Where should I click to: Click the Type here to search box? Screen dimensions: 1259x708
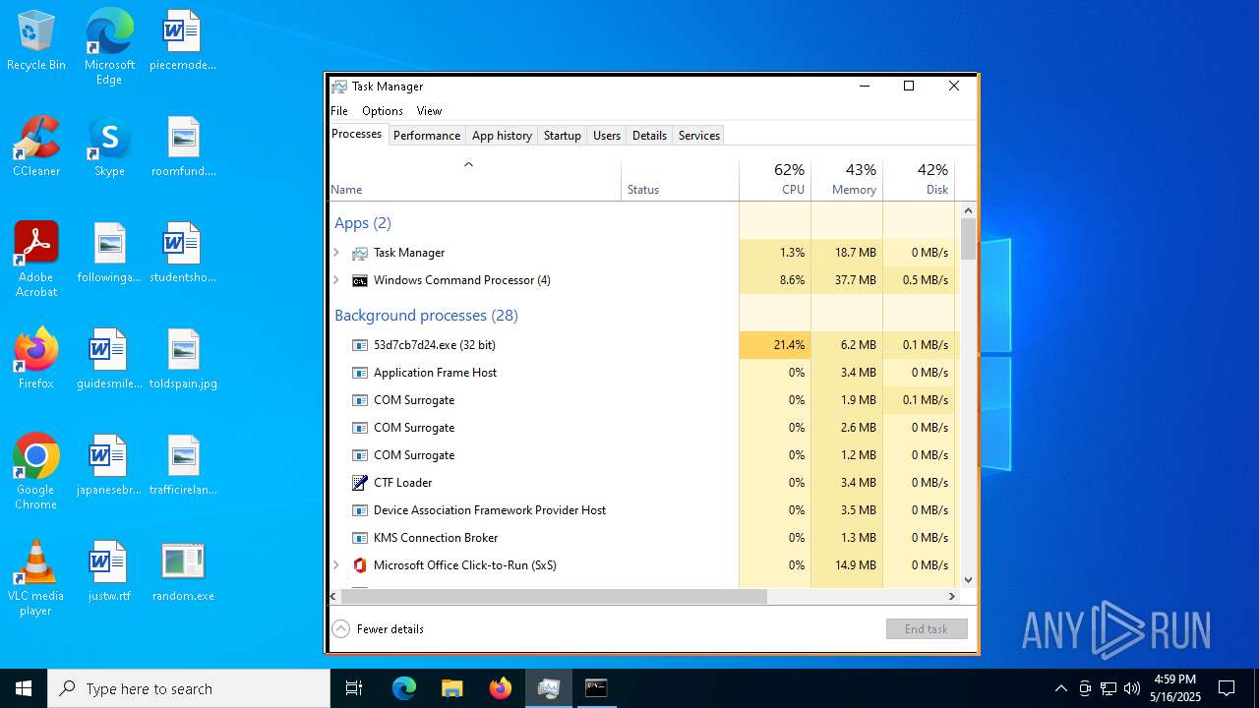tap(189, 688)
